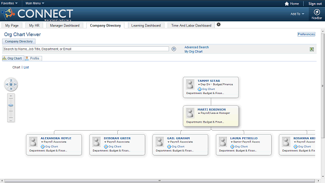
Task: Click the Sign out link
Action: tap(315, 4)
